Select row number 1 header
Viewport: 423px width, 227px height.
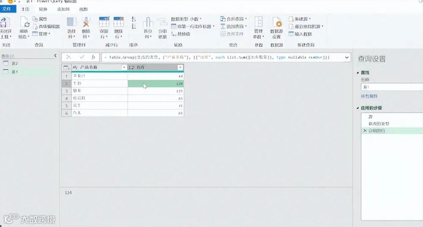(x=66, y=76)
